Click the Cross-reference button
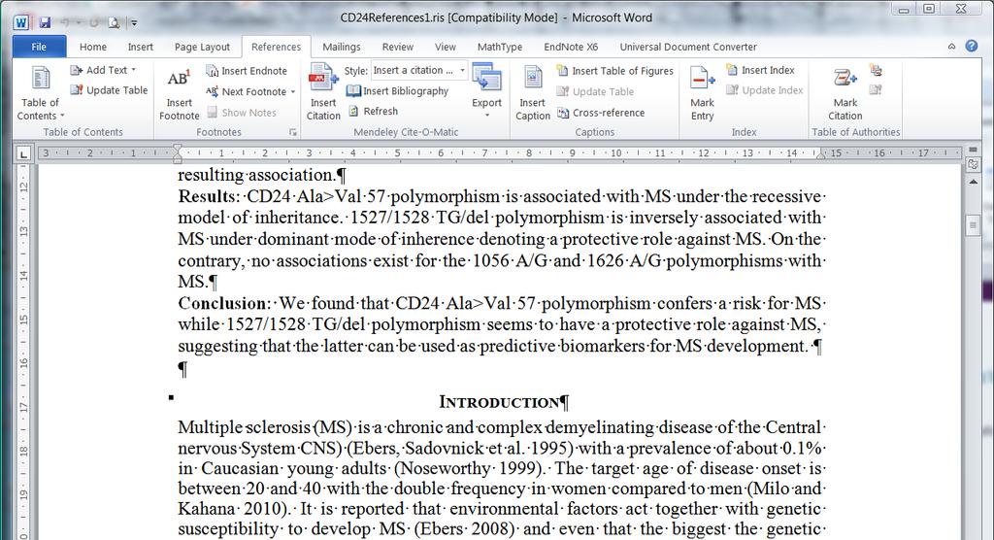This screenshot has height=540, width=994. point(601,113)
